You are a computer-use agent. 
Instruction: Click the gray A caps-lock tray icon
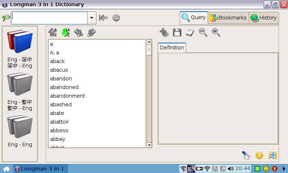click(223, 169)
